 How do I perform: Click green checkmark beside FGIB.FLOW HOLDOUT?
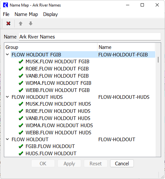coord(21,146)
